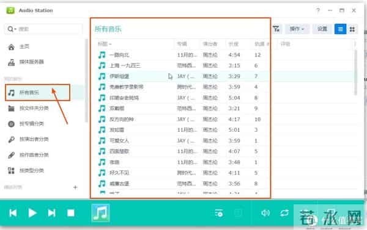Screen dimensions: 367x230
Task: Select the song 好久不见
Action: tap(119, 173)
